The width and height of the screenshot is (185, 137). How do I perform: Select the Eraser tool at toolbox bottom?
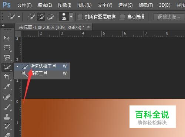coord(7,135)
